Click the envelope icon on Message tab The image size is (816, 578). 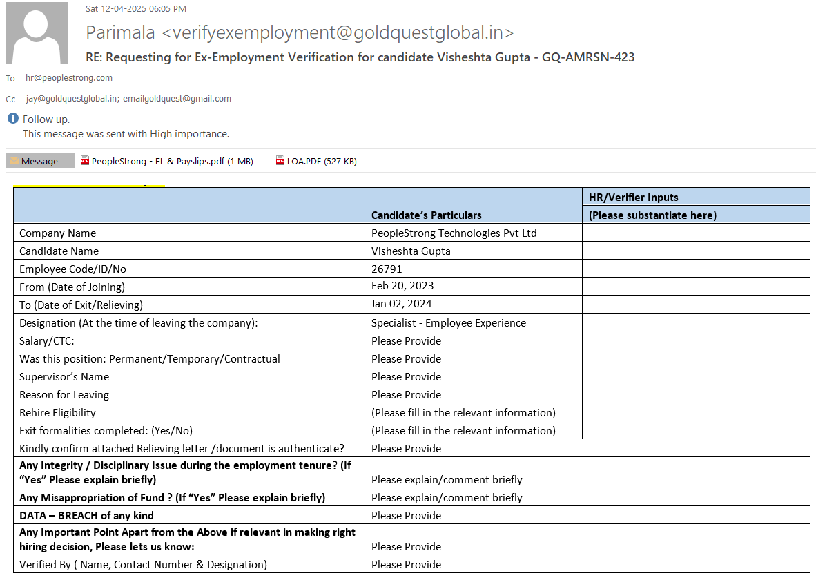(x=14, y=161)
